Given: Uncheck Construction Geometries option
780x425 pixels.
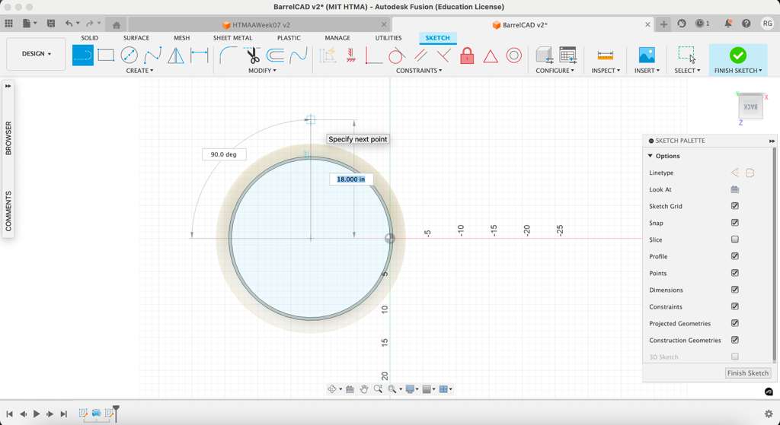Looking at the screenshot, I should click(735, 340).
